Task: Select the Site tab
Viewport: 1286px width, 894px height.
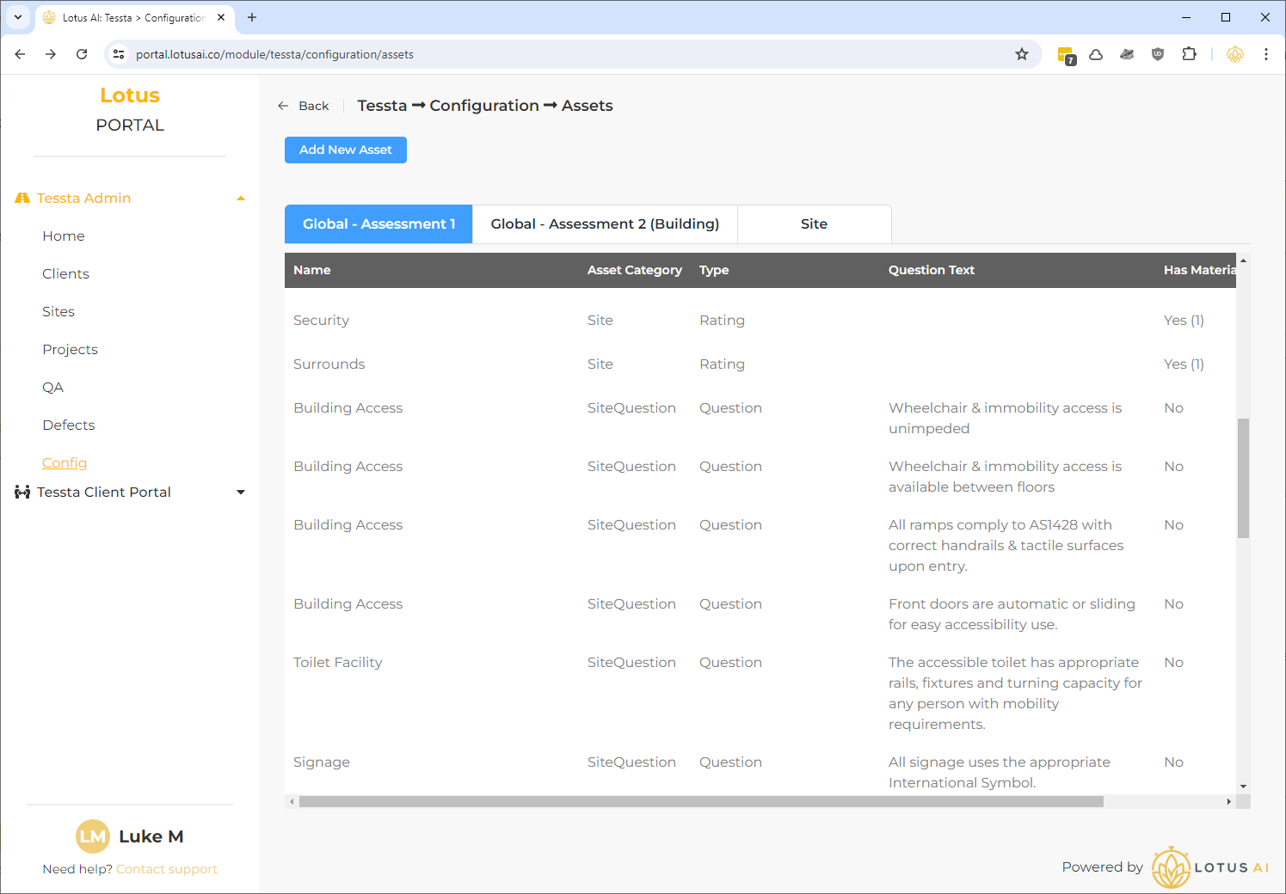Action: [814, 224]
